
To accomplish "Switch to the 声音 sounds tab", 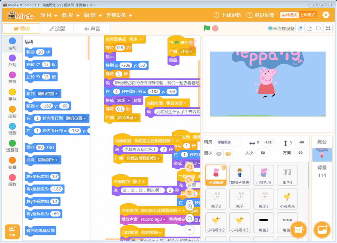I will [92, 29].
